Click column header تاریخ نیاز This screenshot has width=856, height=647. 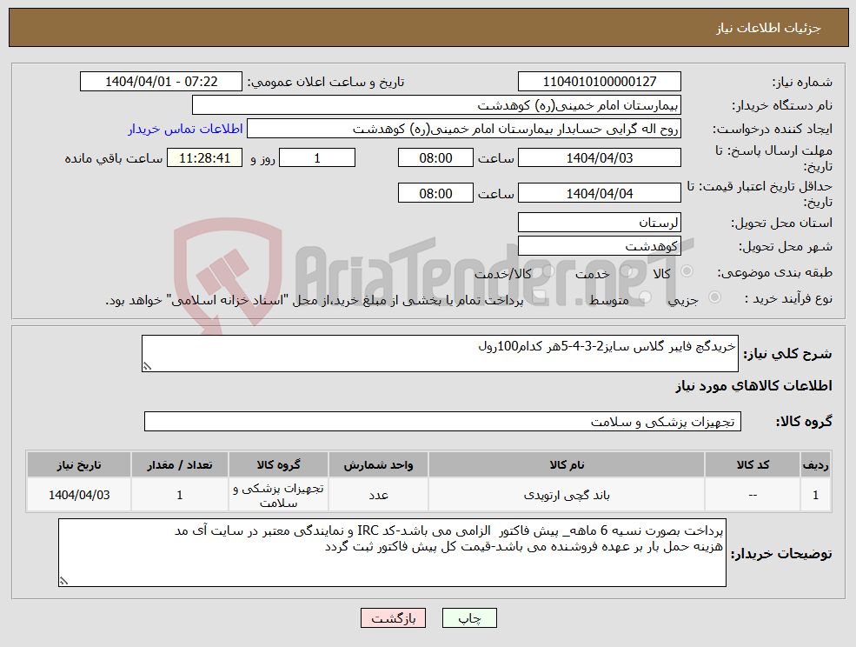click(x=79, y=465)
